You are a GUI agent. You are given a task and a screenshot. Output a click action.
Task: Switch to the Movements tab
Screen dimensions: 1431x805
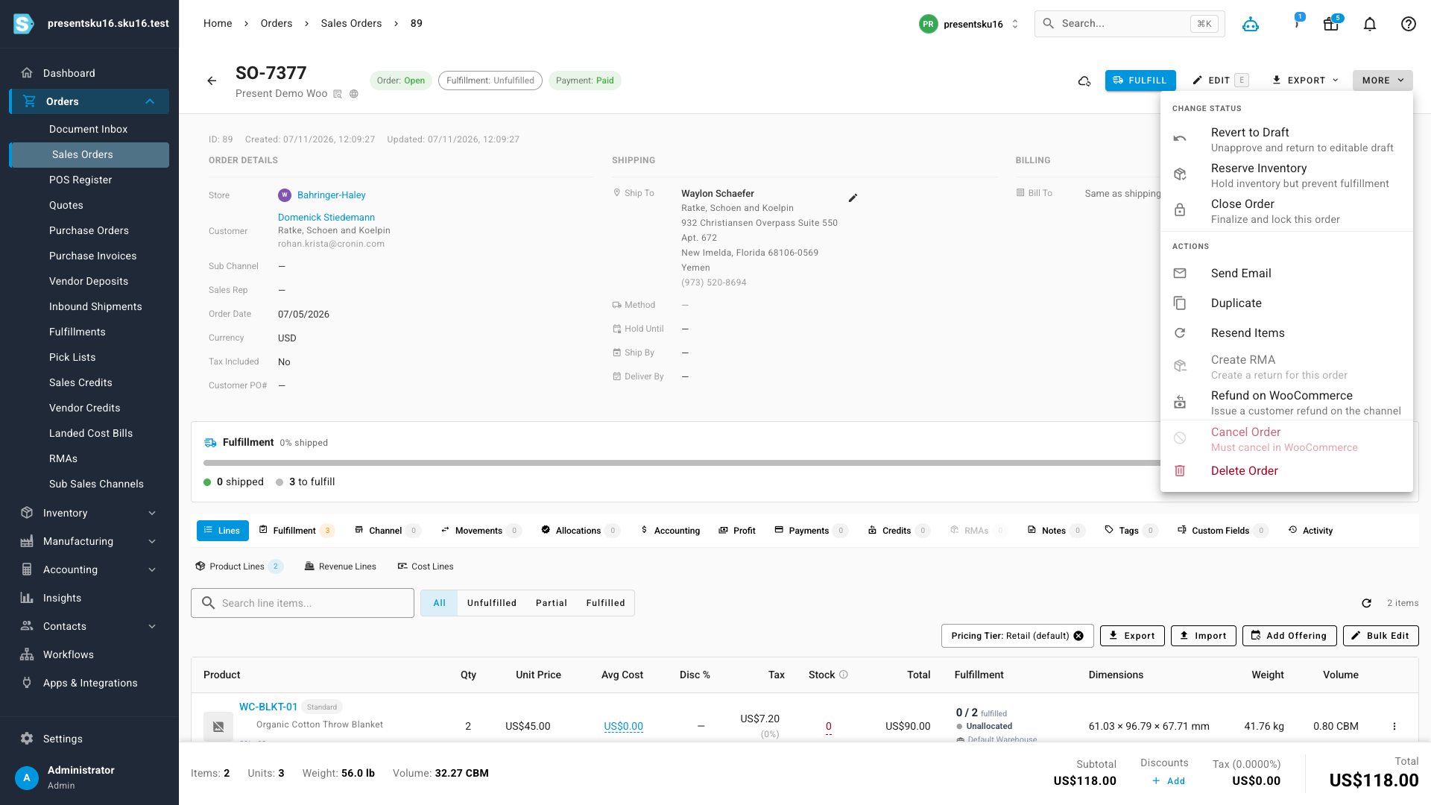tap(481, 531)
